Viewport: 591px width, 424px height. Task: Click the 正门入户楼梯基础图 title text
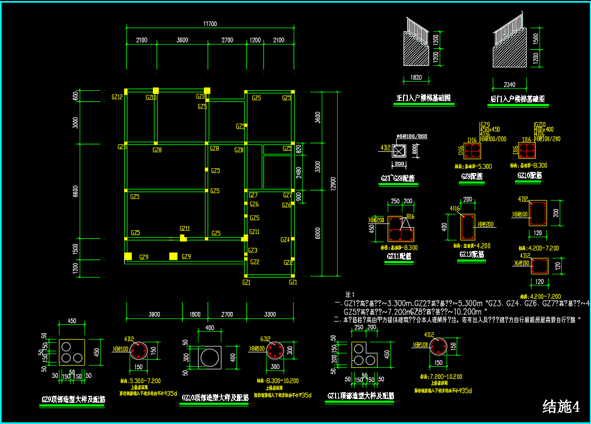click(423, 99)
